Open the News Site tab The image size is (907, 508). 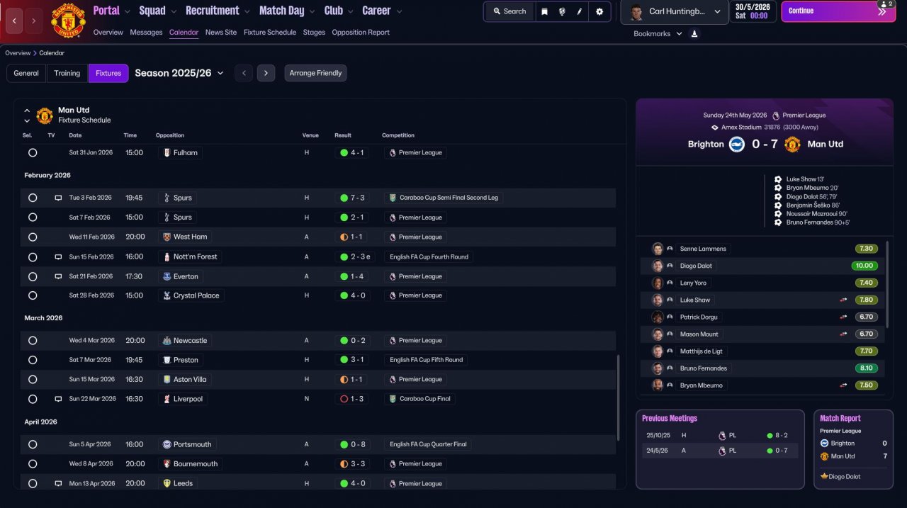point(221,33)
